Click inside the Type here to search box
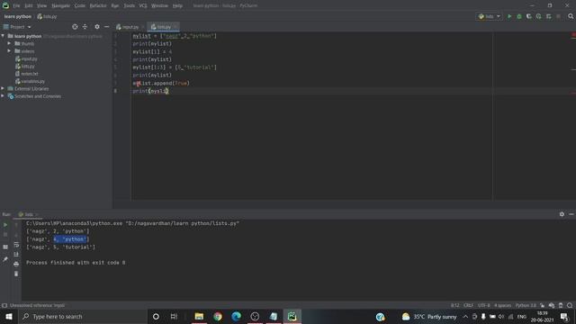The width and height of the screenshot is (576, 324). 83,316
